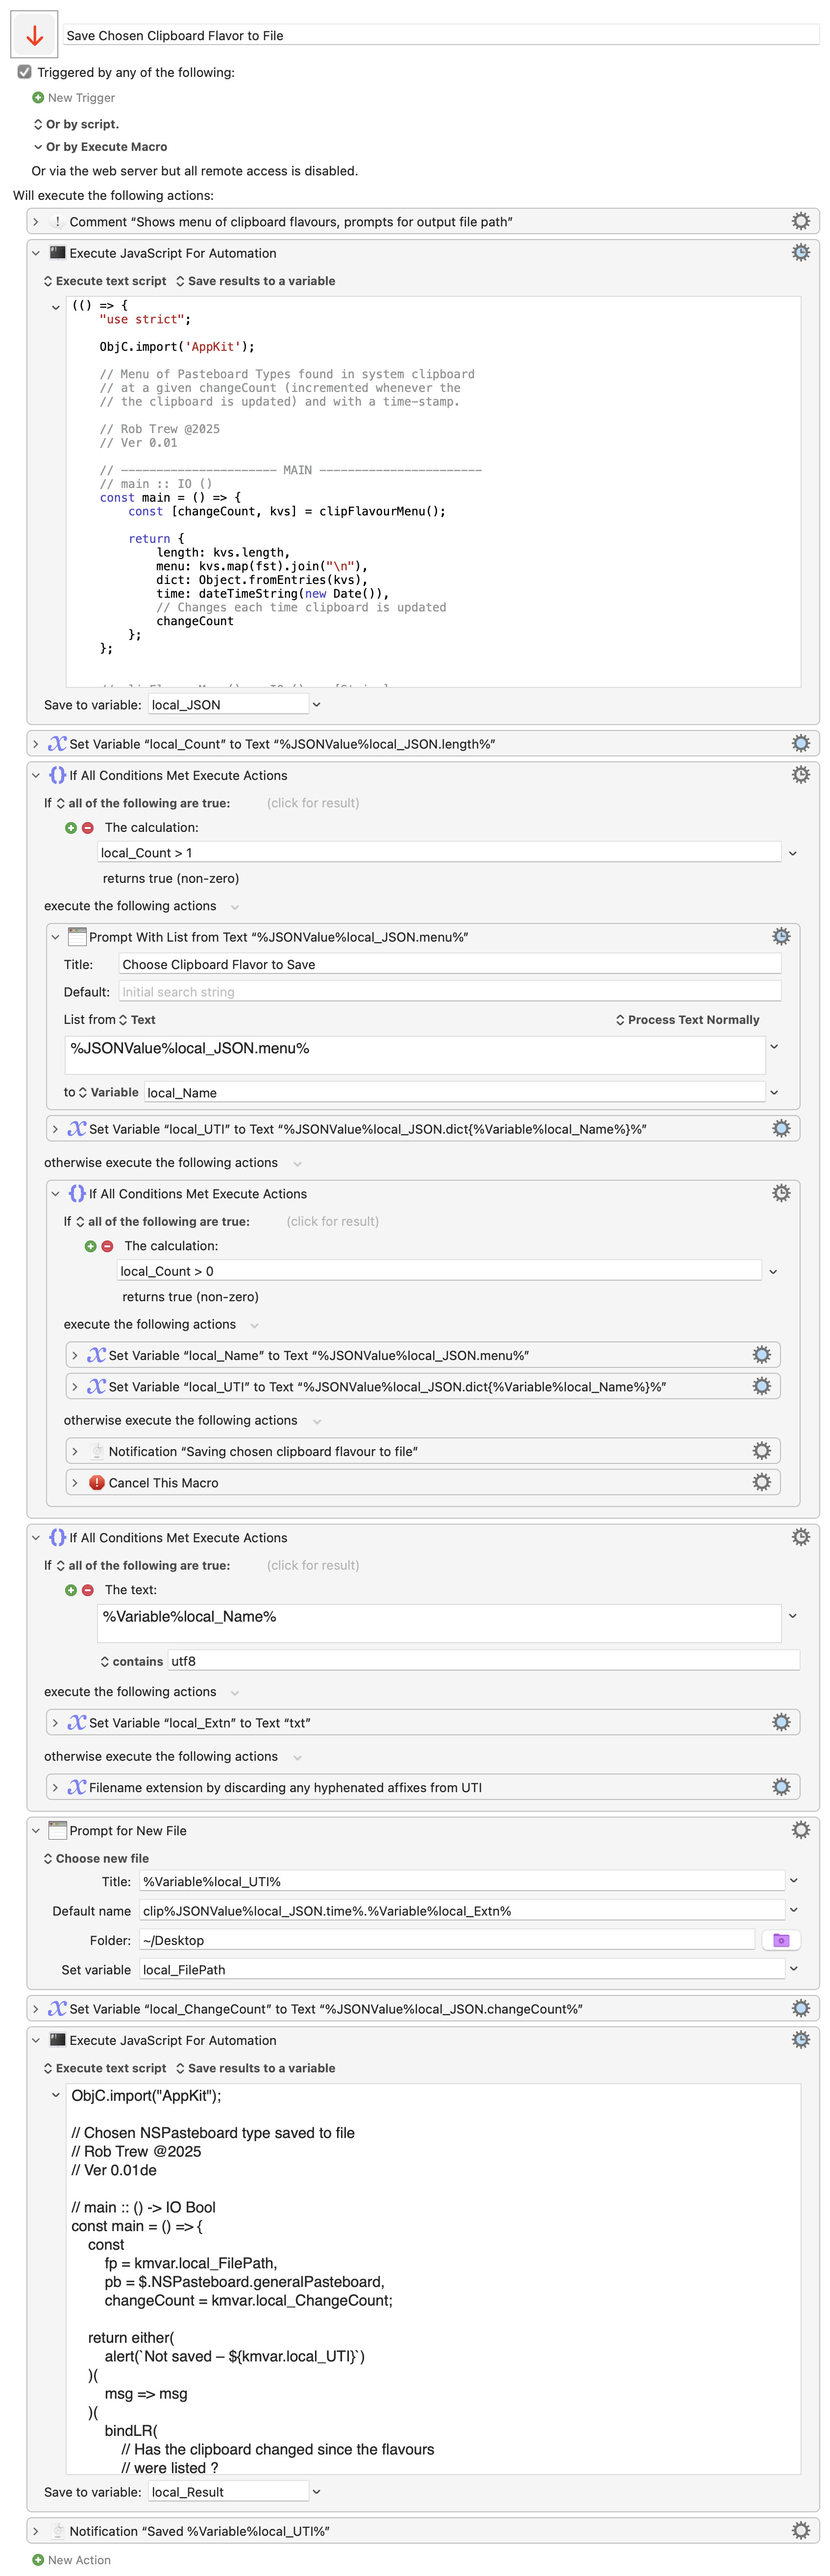Open gear menu of Set Variable local_ChangeCount action

pos(800,2008)
